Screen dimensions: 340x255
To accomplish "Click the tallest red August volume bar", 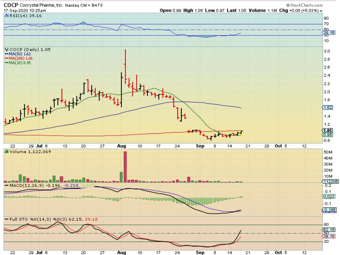I will pos(125,167).
